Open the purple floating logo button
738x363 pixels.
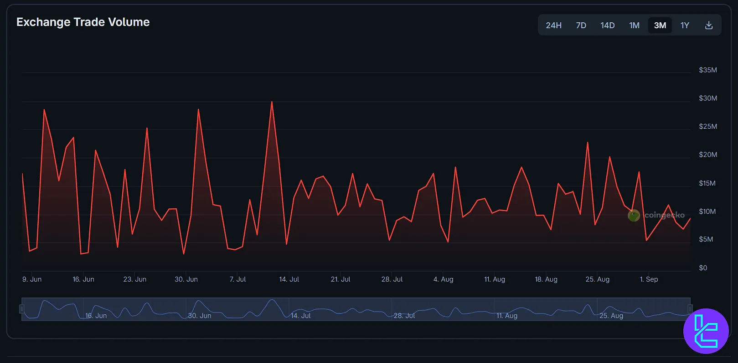coord(706,331)
